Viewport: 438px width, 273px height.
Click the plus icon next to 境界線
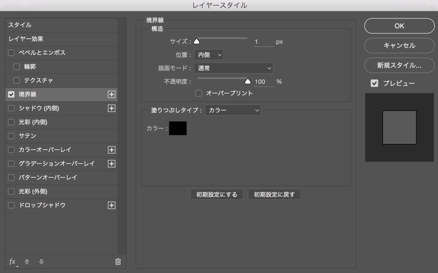111,94
